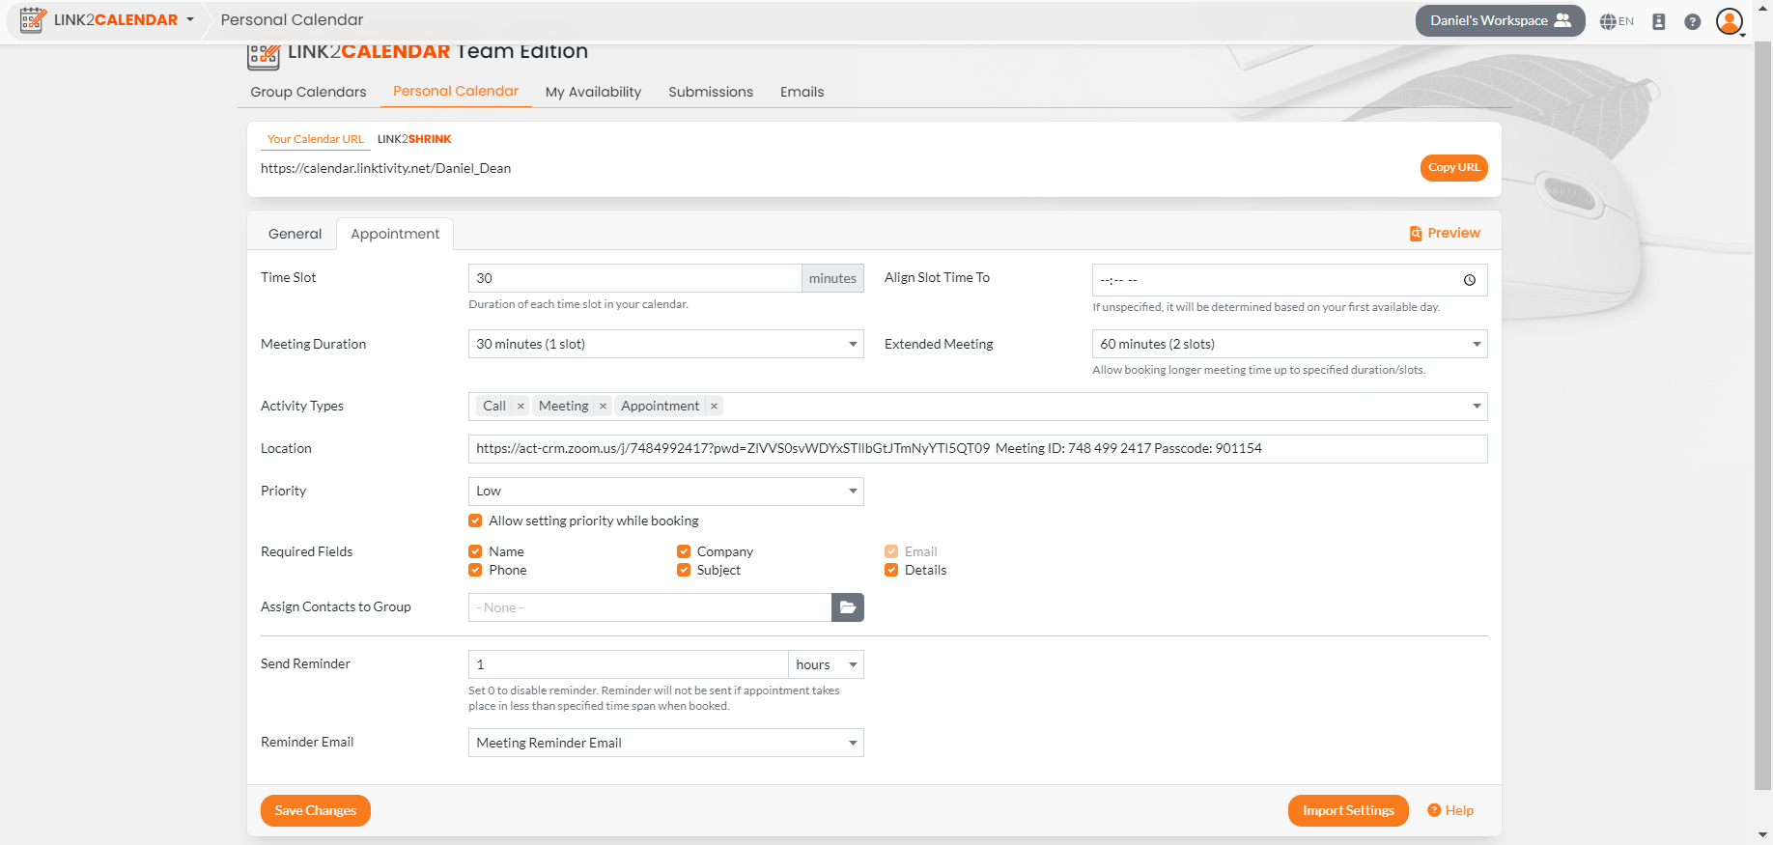Viewport: 1773px width, 845px height.
Task: Open the Help link at bottom
Action: click(x=1450, y=810)
